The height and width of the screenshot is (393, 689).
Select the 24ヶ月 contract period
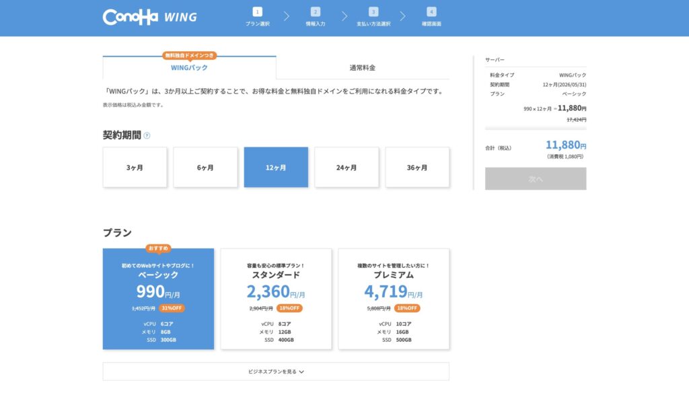pyautogui.click(x=347, y=168)
